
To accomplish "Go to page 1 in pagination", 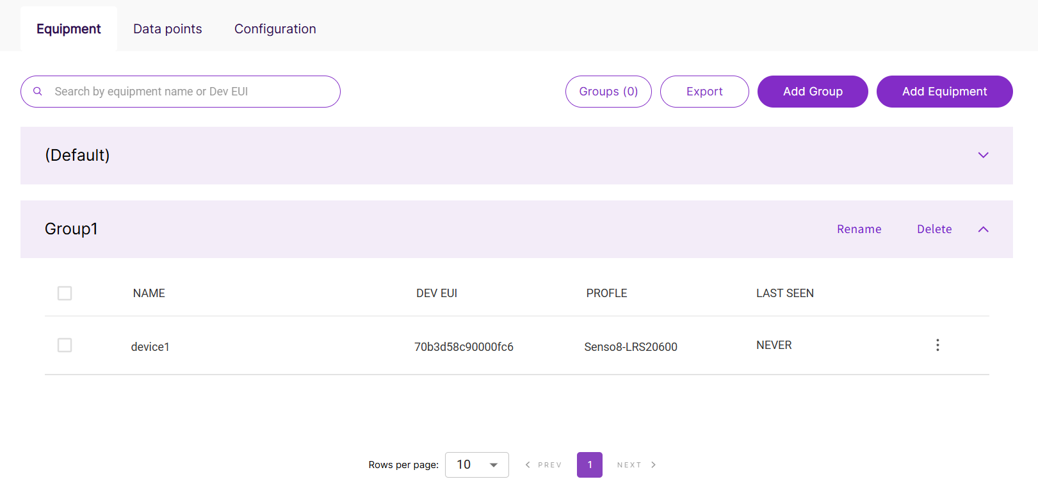I will tap(589, 465).
